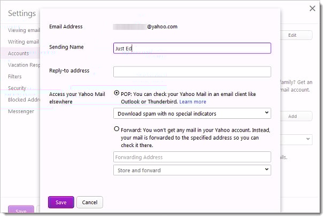Click the Settings title heading
Screen dimensions: 326x219
(x=22, y=13)
